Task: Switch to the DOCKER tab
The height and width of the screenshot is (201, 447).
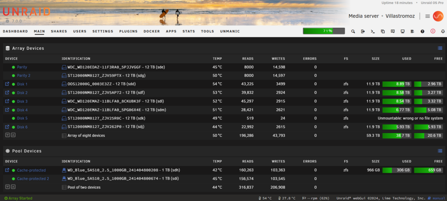Action: click(x=152, y=31)
